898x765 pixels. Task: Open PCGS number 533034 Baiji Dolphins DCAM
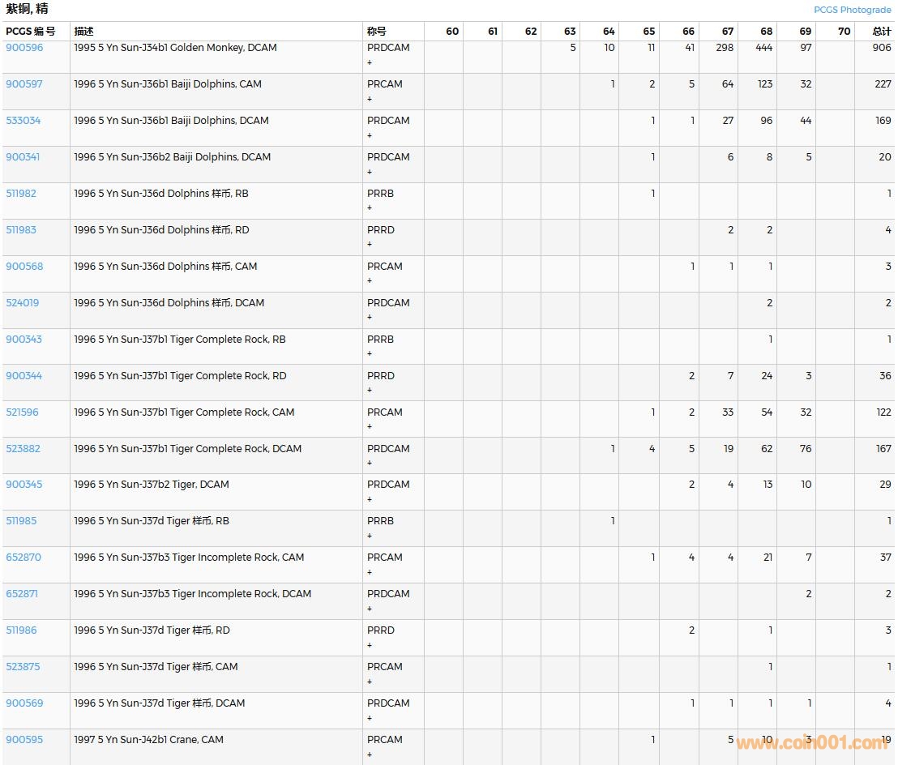pyautogui.click(x=24, y=121)
